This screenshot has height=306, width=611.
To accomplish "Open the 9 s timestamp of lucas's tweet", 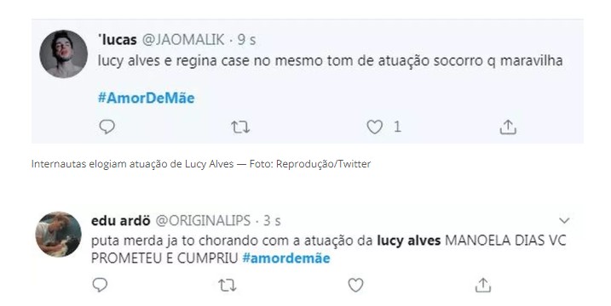I will coord(246,40).
